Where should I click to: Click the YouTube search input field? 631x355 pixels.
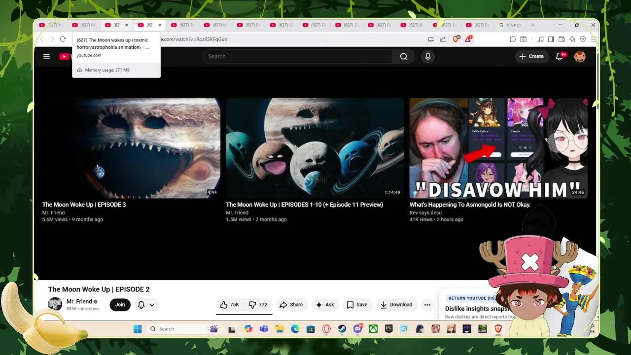tap(297, 56)
